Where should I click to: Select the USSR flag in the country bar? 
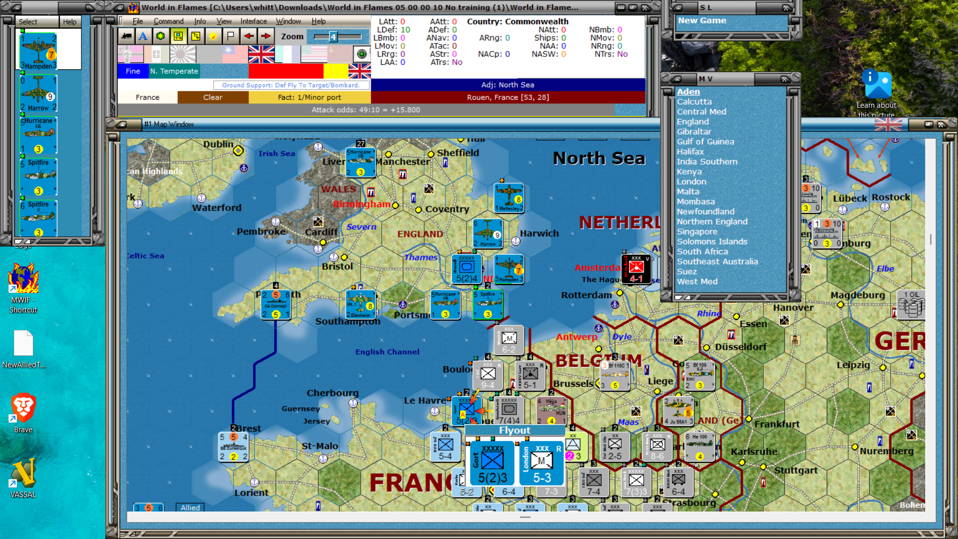click(x=340, y=54)
